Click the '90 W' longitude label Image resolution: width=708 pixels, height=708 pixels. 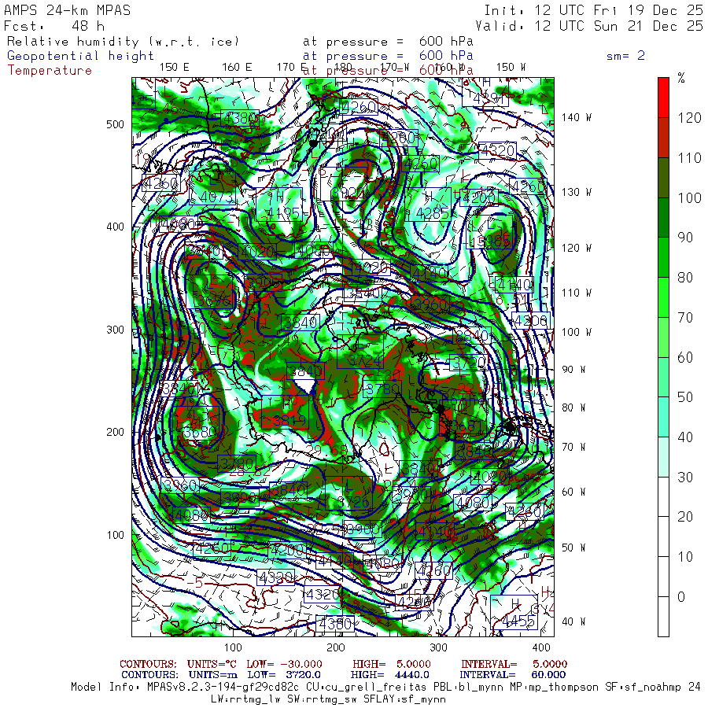point(573,370)
